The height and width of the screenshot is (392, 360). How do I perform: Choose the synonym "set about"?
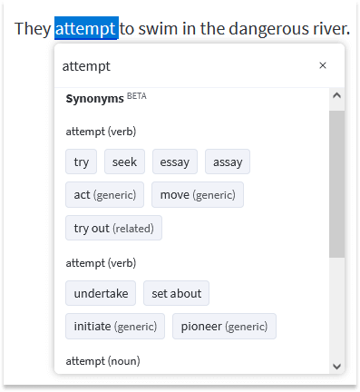point(176,293)
